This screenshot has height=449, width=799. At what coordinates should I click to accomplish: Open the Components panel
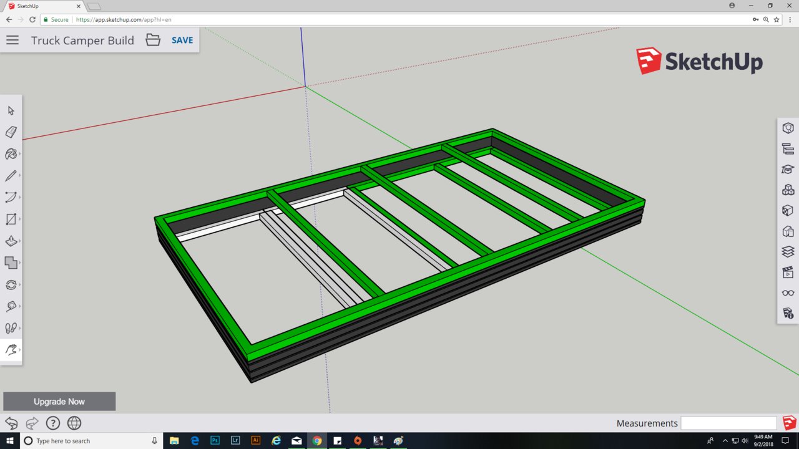(x=788, y=190)
